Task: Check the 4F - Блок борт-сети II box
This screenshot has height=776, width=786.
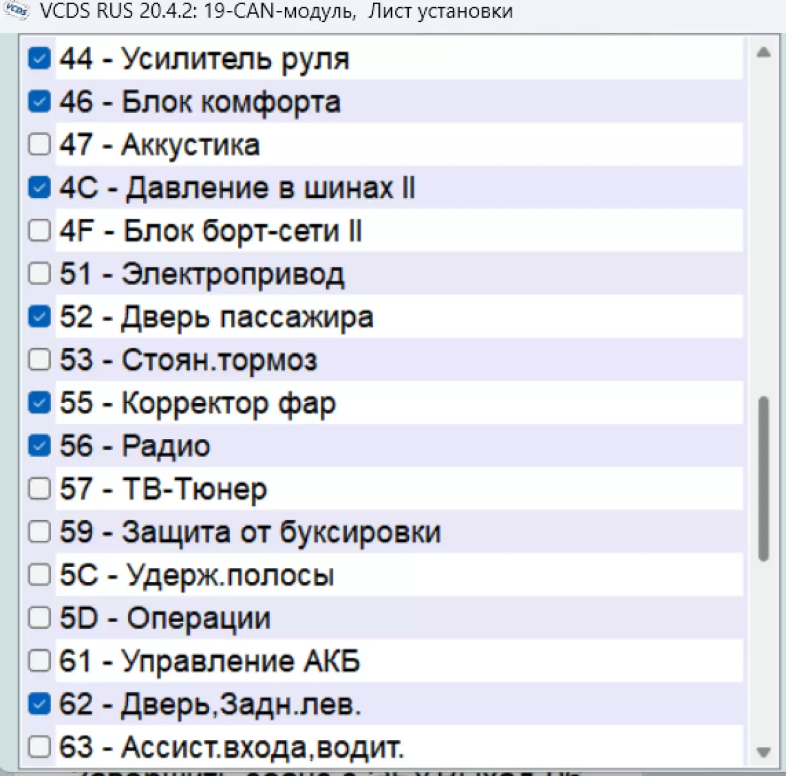Action: (39, 230)
